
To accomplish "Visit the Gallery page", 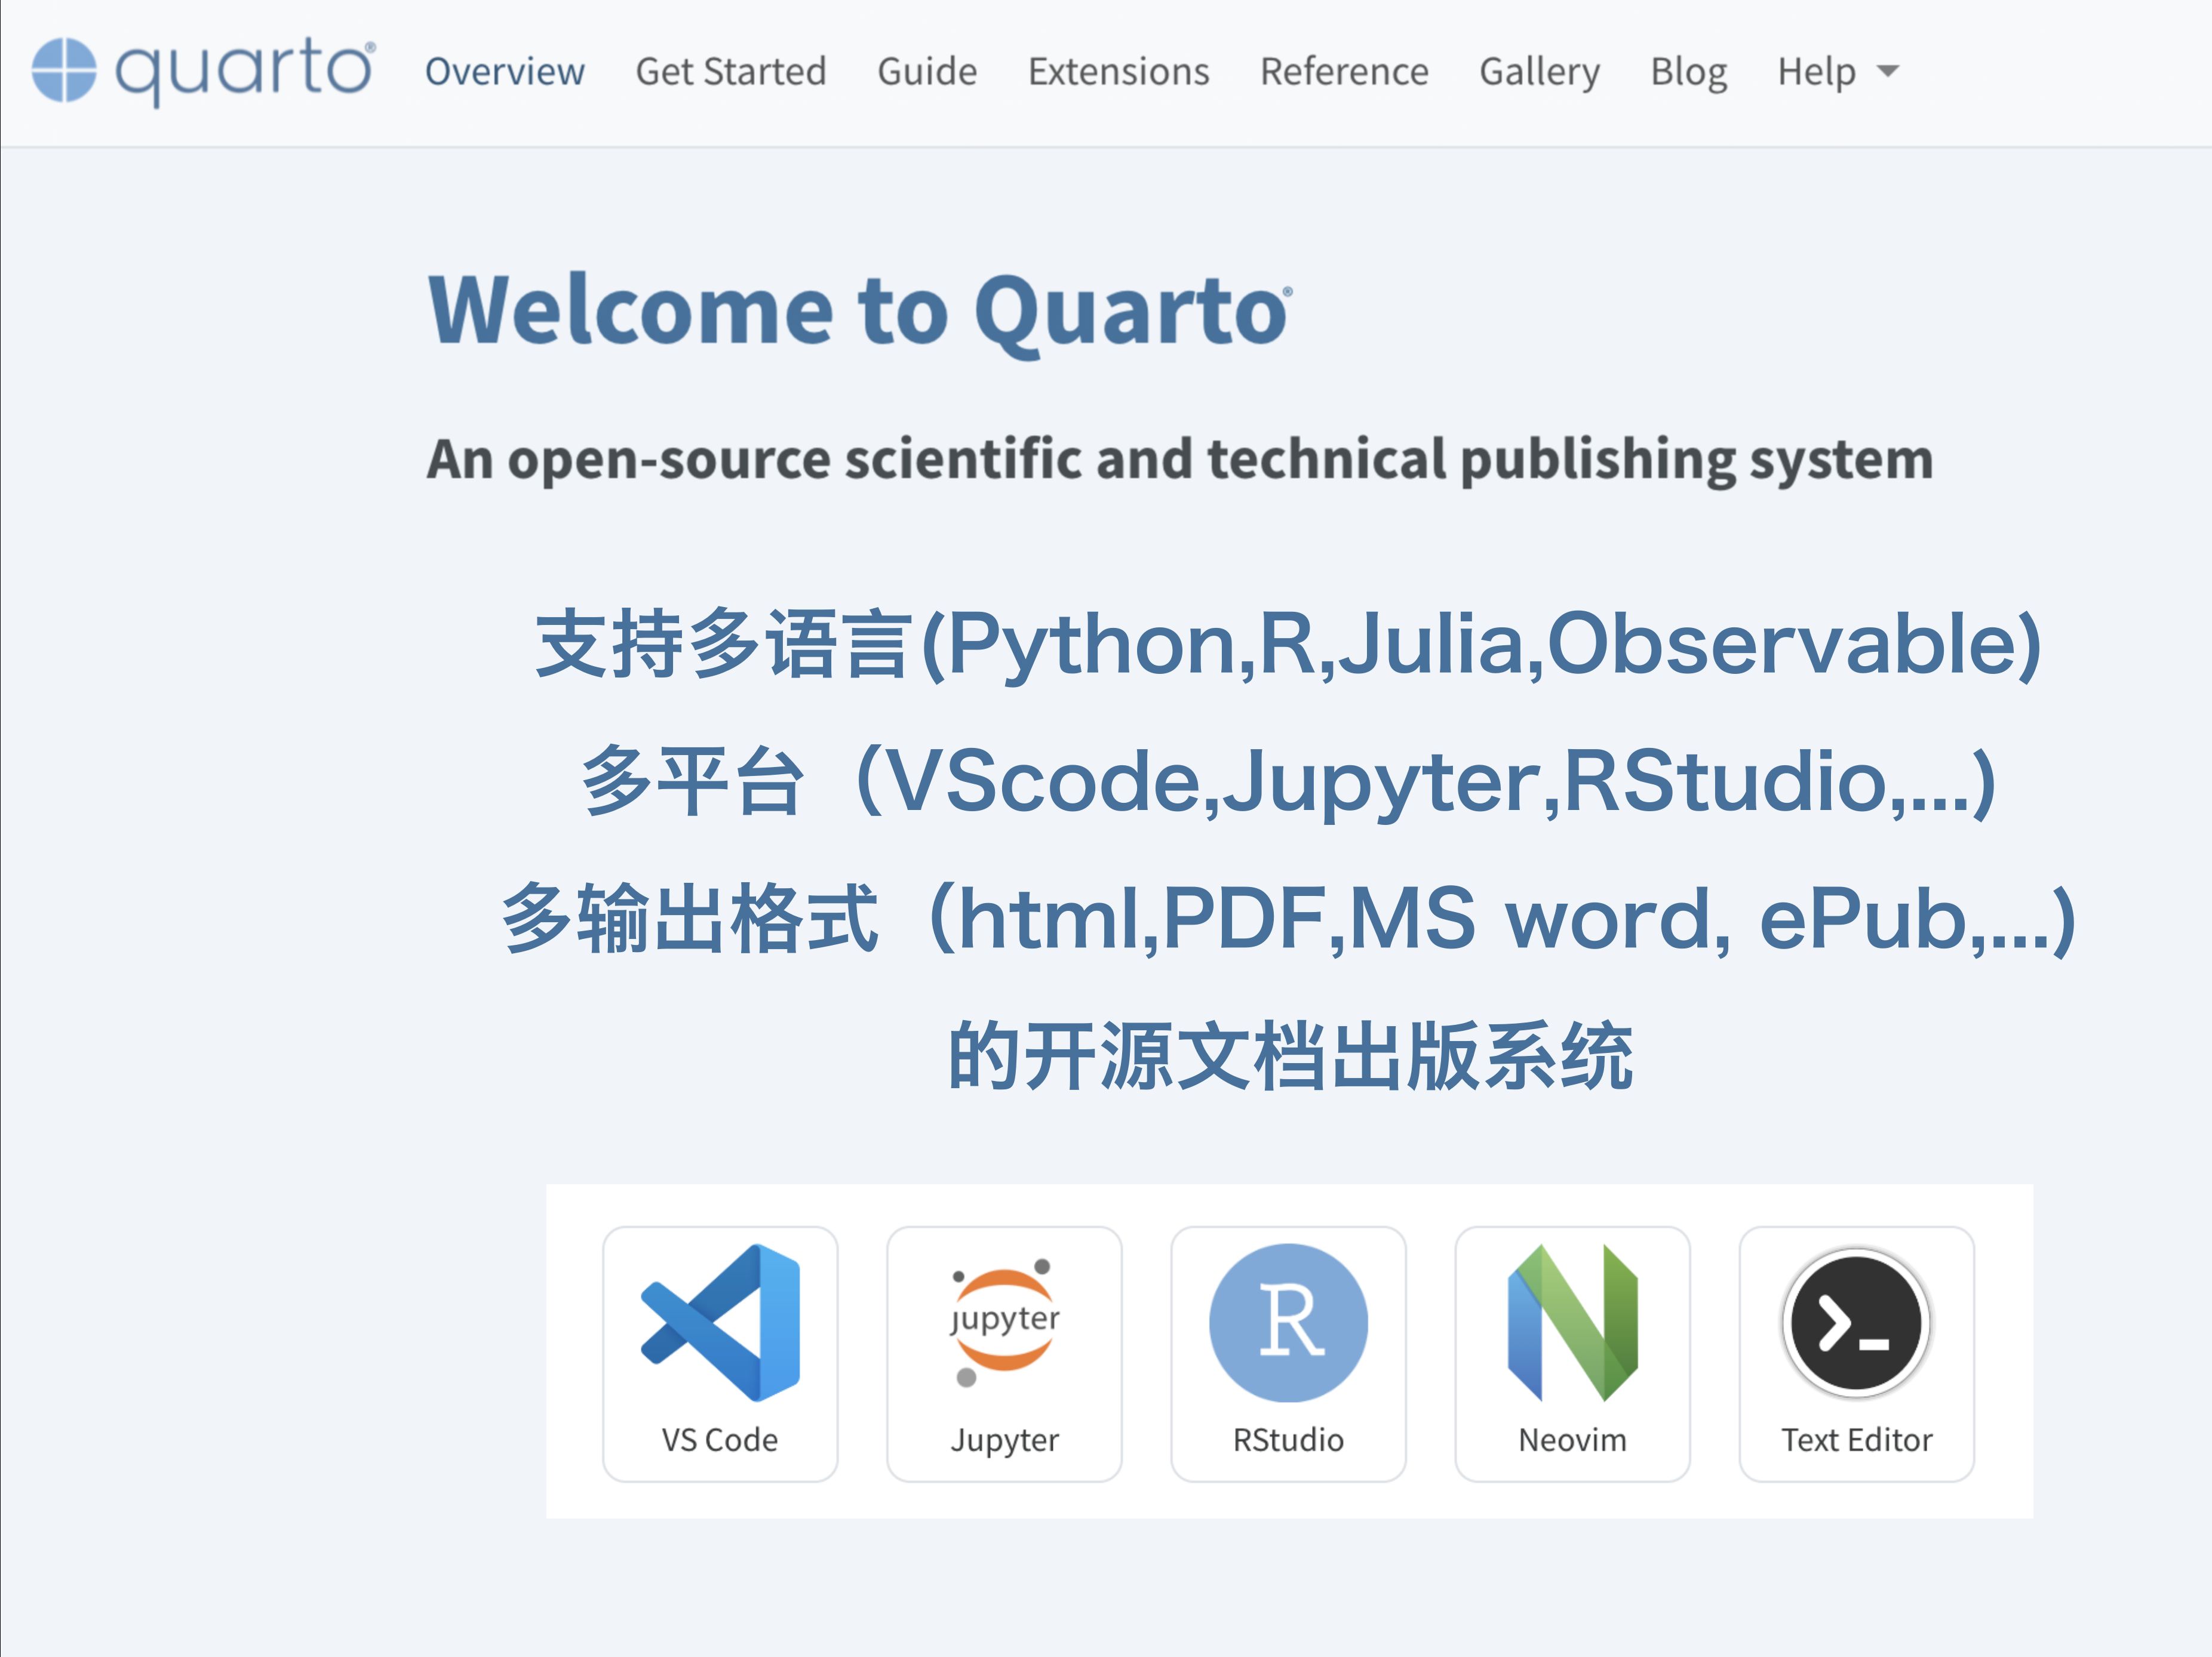I will pyautogui.click(x=1540, y=72).
